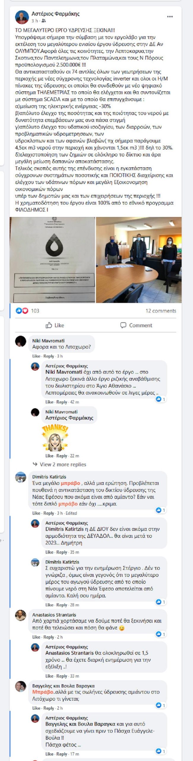
Task: Click Niki Mavromati's comment avatar
Action: [x=21, y=341]
